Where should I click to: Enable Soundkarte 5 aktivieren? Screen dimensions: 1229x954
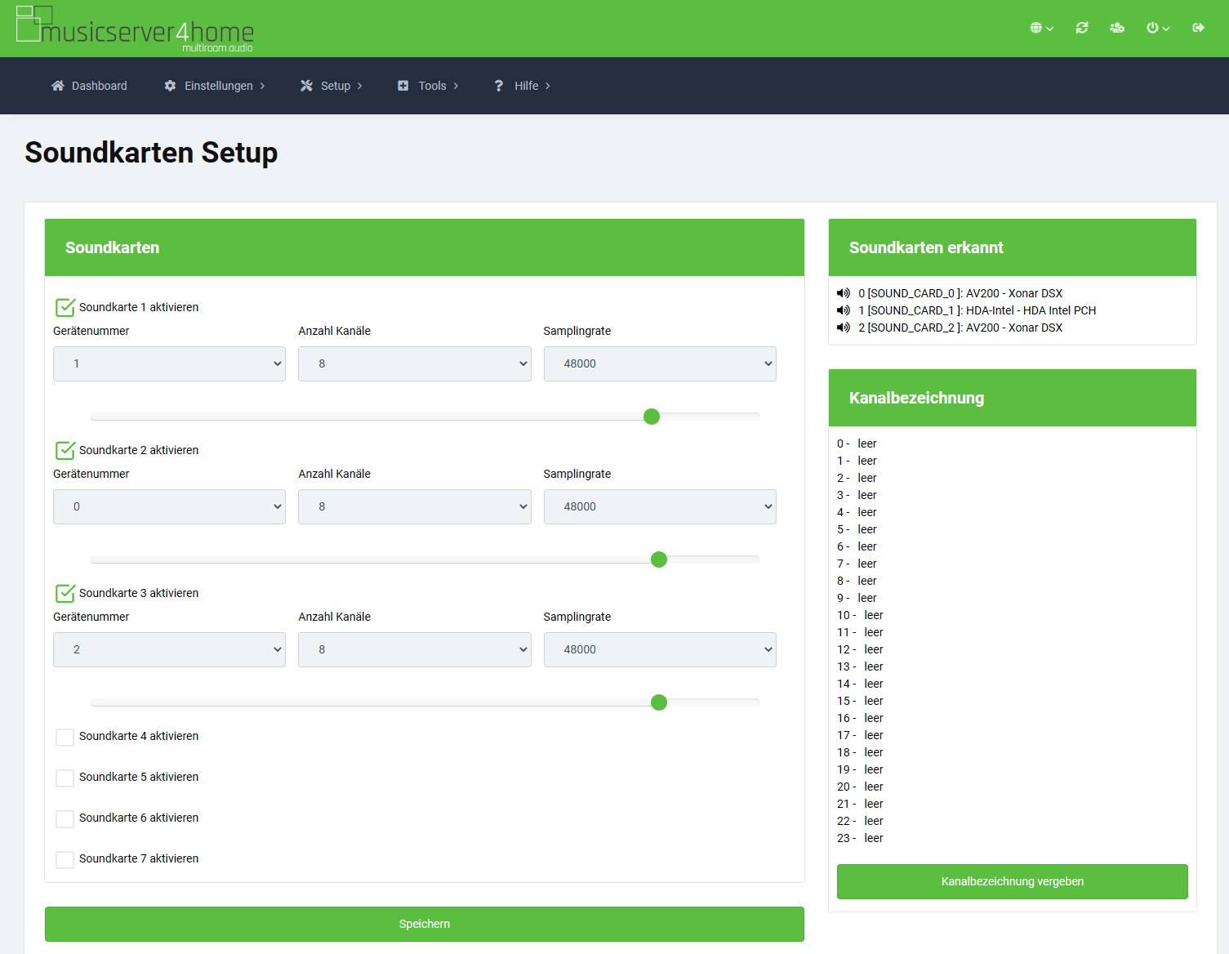click(65, 778)
